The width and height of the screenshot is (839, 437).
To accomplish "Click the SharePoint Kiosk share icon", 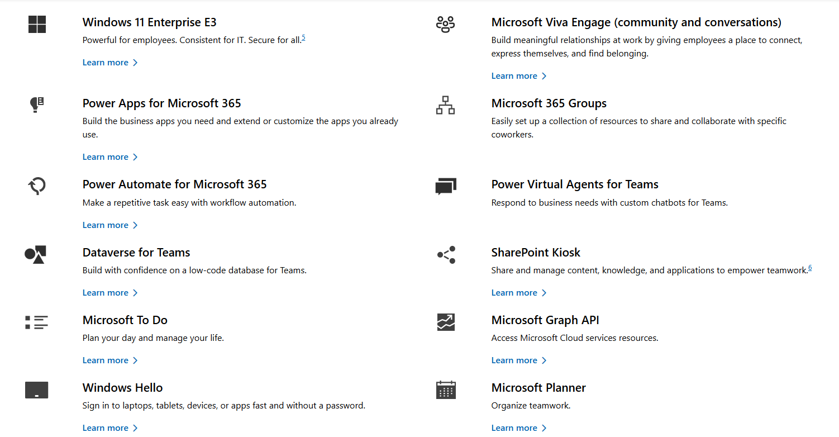I will point(445,254).
